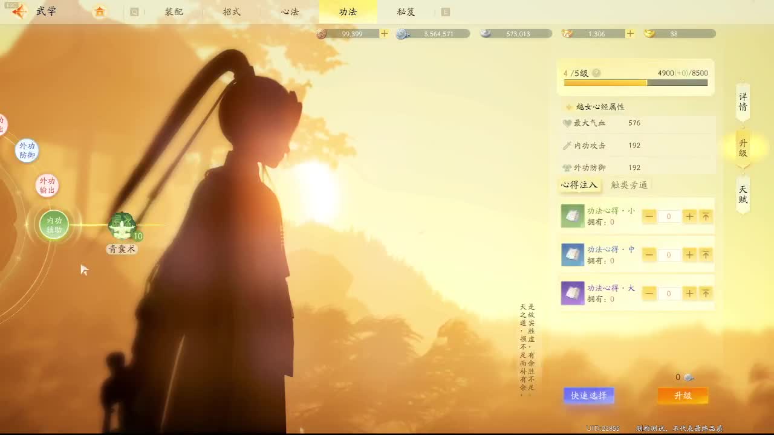Click the silver cost icon above 升级 button
This screenshot has width=774, height=435.
[x=688, y=377]
